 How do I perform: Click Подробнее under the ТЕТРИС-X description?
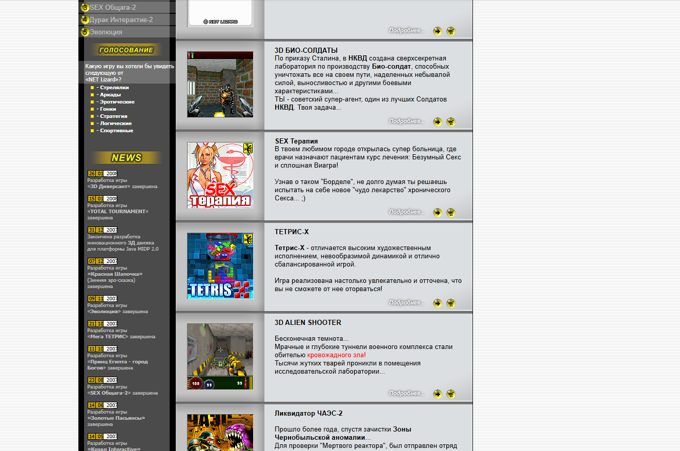[406, 303]
